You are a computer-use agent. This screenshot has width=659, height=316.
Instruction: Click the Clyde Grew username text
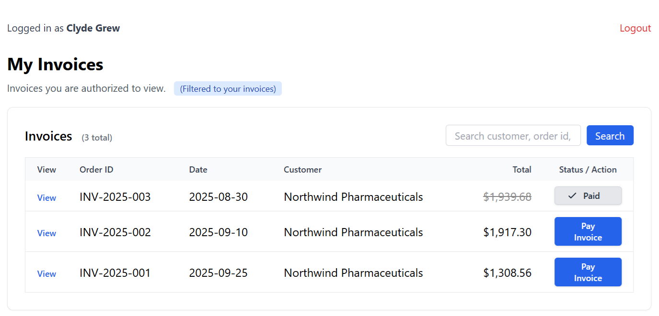point(93,28)
